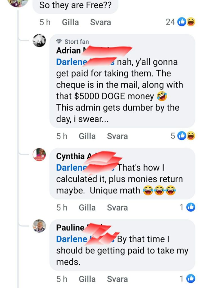Like Adrian's comment with Gilla

point(87,136)
